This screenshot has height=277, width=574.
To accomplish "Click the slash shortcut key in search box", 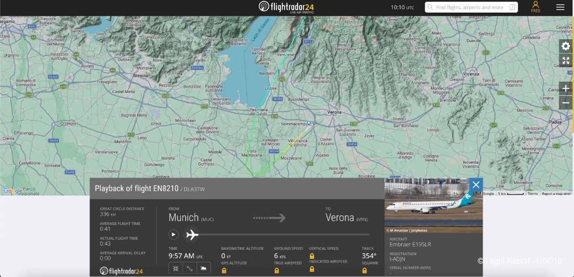I will (513, 7).
